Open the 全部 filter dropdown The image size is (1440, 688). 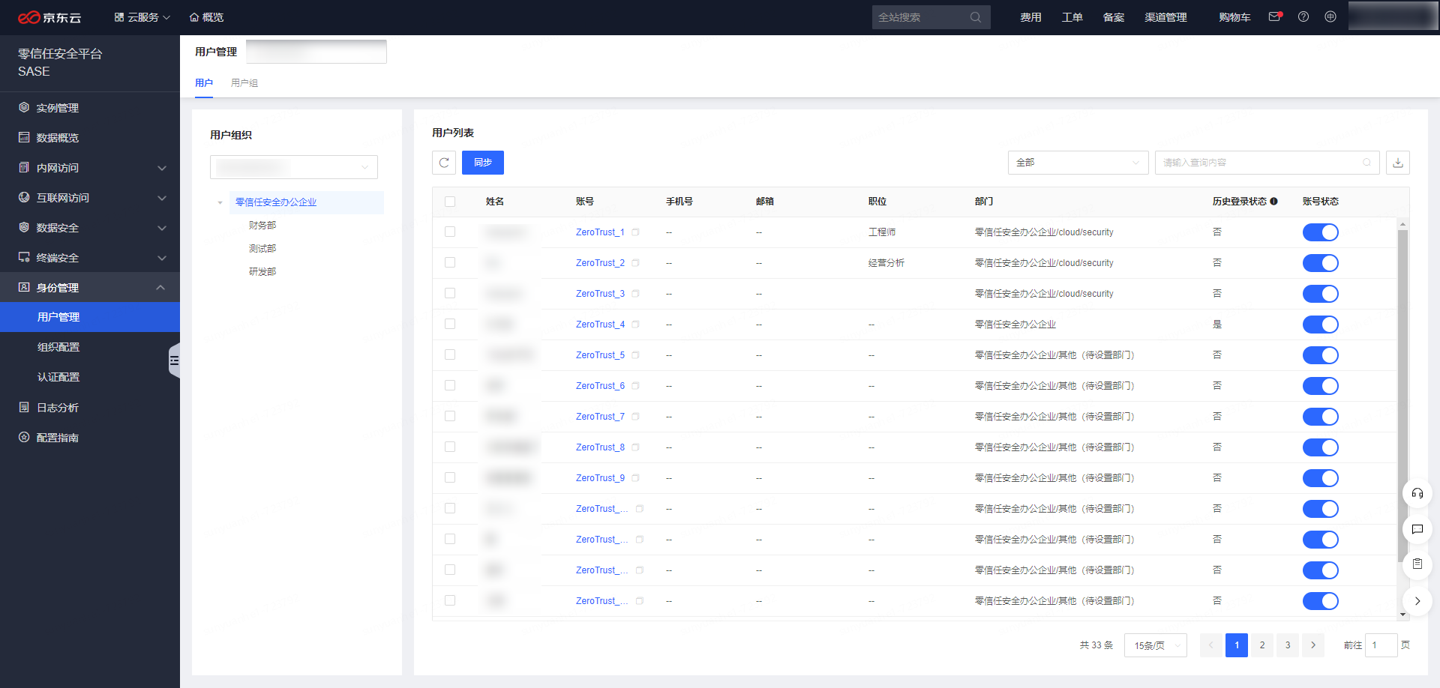point(1078,163)
